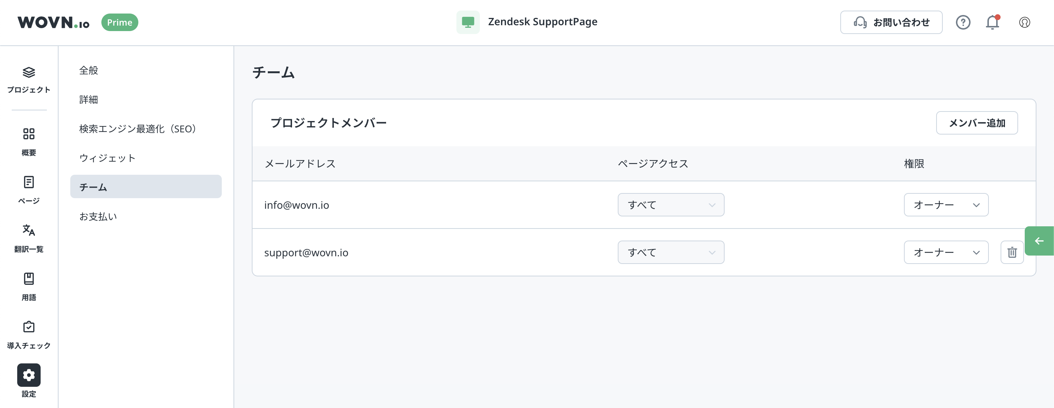Select 検索エンジン最適化（SEO） menu item

[138, 129]
